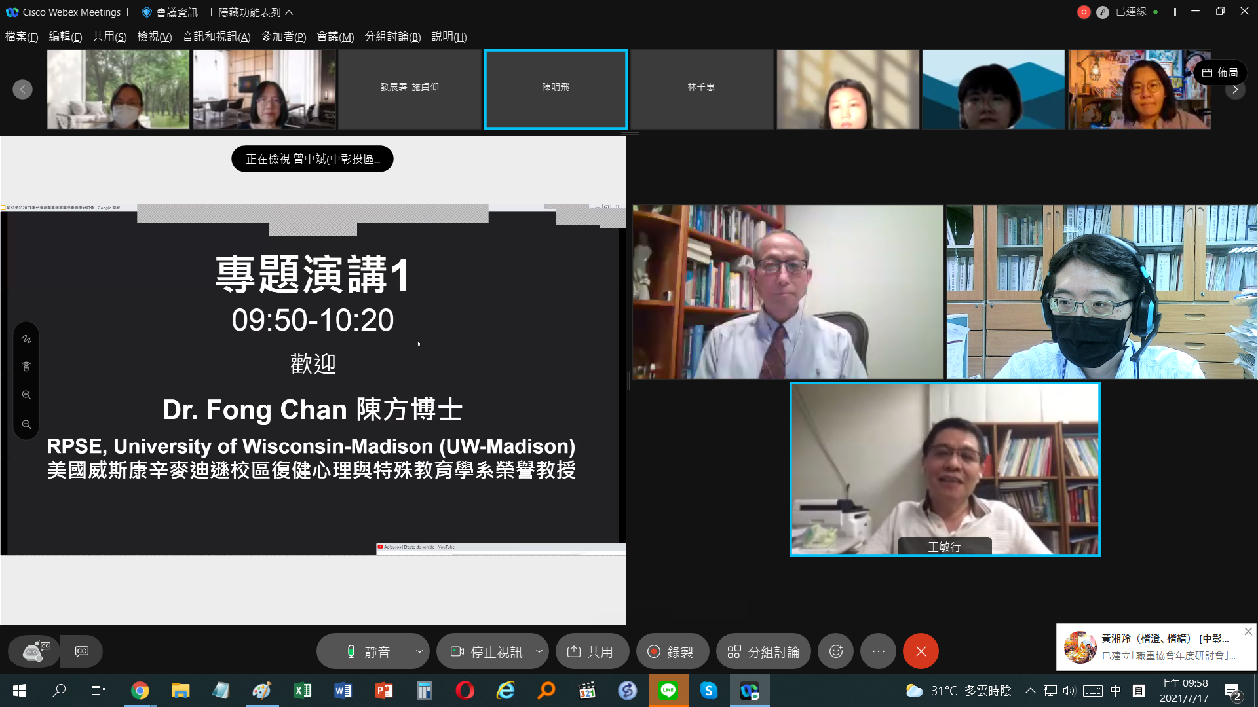Close the LINE notification popup
The width and height of the screenshot is (1258, 707).
(1248, 632)
